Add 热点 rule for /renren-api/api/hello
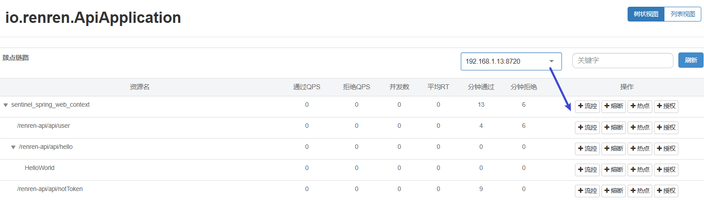This screenshot has height=200, width=704. pos(640,148)
